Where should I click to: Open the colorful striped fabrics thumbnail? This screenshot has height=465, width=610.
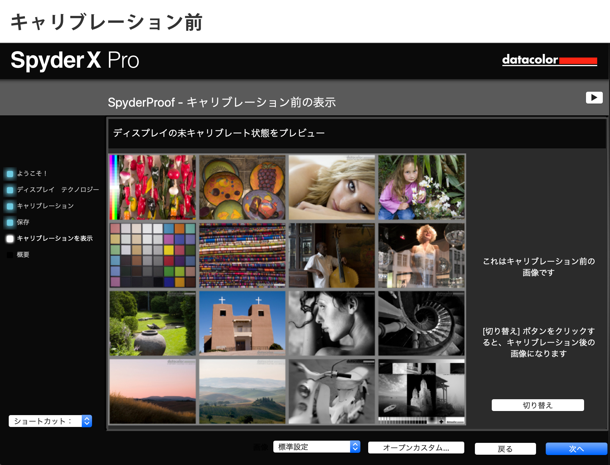click(x=242, y=255)
